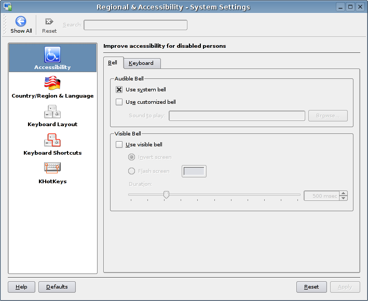Image resolution: width=368 pixels, height=301 pixels.
Task: Click the Help button
Action: (21, 287)
